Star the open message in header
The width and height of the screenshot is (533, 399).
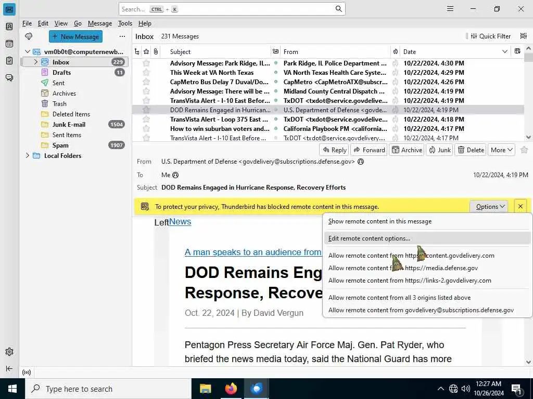tap(524, 150)
